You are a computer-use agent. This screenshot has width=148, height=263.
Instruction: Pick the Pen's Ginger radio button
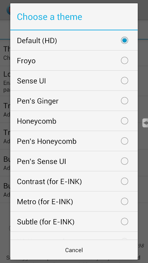click(x=125, y=101)
